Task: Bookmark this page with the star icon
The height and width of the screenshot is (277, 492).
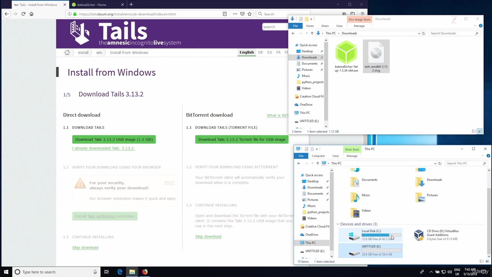Action: tap(249, 14)
